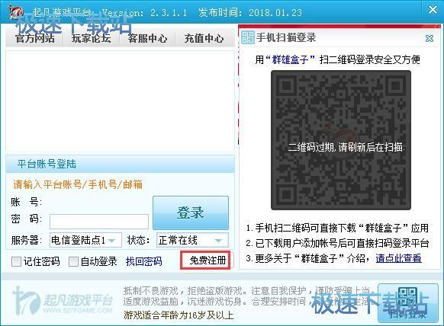This screenshot has width=444, height=326.
Task: Click the text 游戏适合年龄为16岁及以上
Action: coord(179,315)
